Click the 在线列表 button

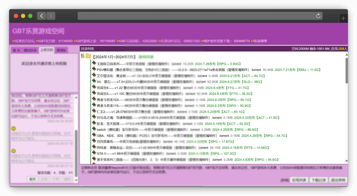[x=299, y=180]
